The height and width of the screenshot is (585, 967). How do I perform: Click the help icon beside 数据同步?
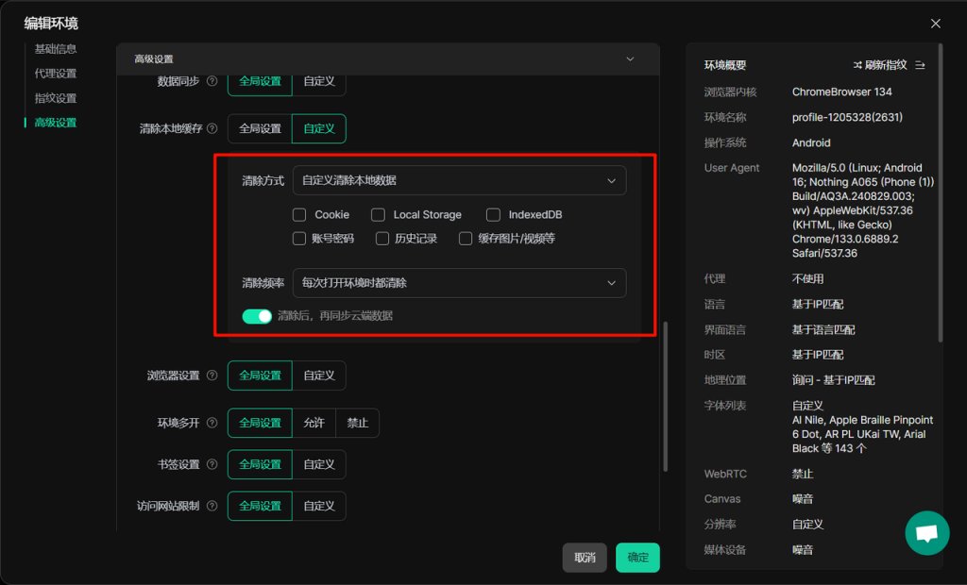(212, 81)
